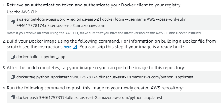The image size is (224, 105).
Task: Click the '--password-stdin' text in login command
Action: [x=171, y=19]
